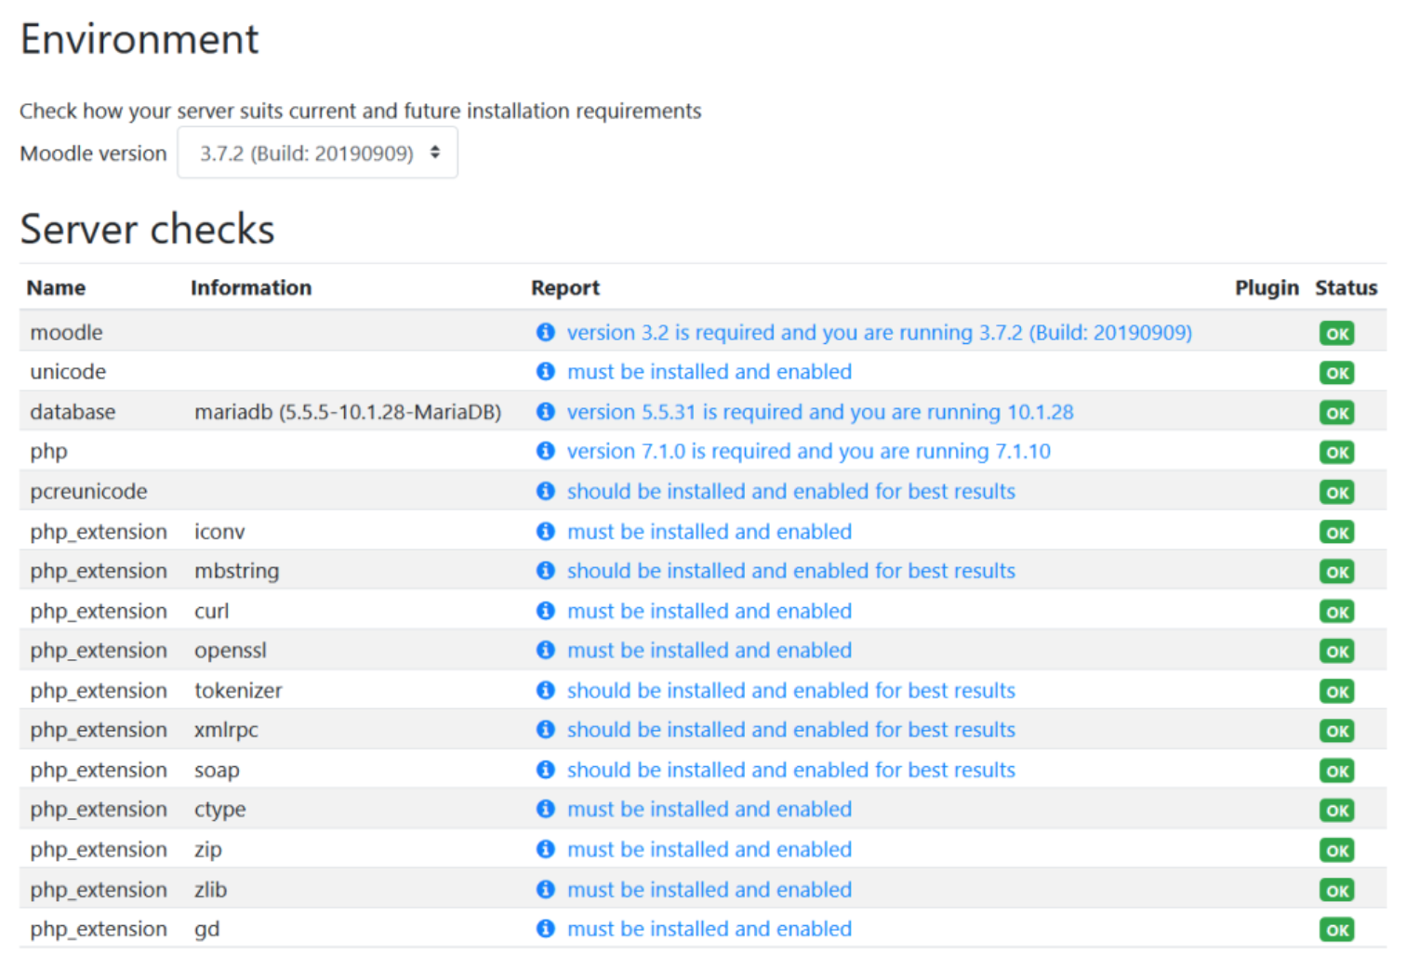1406x954 pixels.
Task: Click OK status badge for curl
Action: click(1336, 612)
